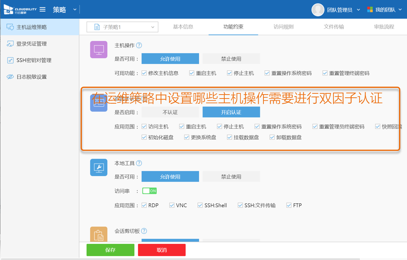The width and height of the screenshot is (407, 260).
Task: Click the orange 会话剪切板 clipboard icon
Action: point(98,235)
